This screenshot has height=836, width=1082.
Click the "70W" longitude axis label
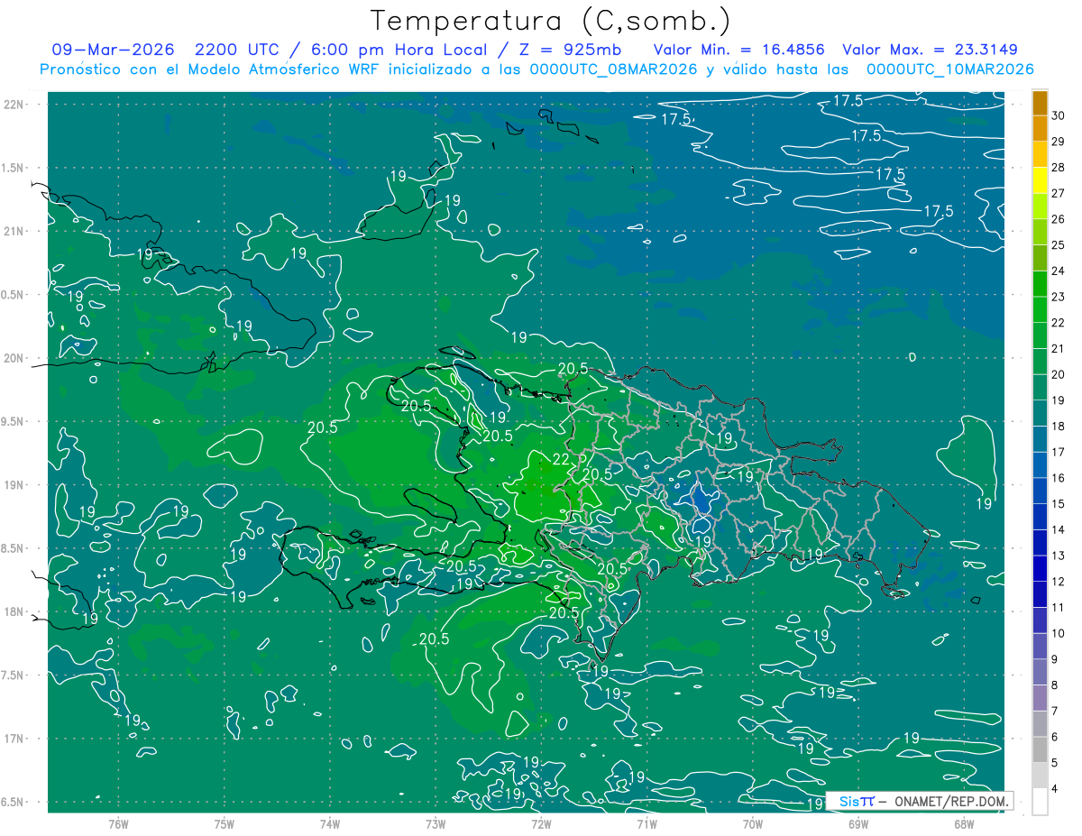pos(753,823)
